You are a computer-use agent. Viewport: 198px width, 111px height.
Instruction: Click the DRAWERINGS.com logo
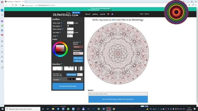(66, 15)
